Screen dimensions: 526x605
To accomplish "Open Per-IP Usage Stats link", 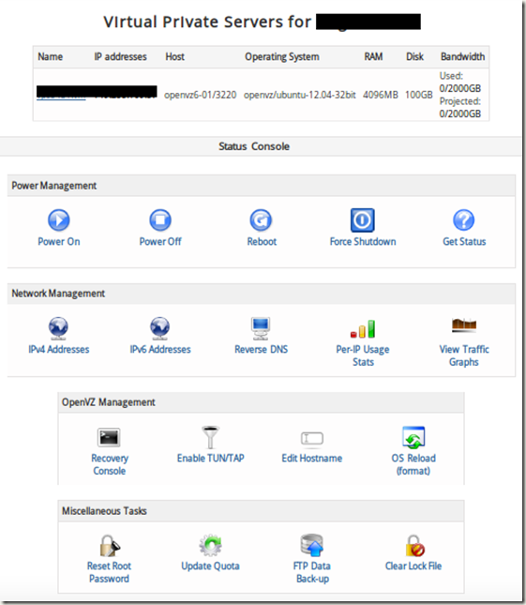I will point(363,355).
